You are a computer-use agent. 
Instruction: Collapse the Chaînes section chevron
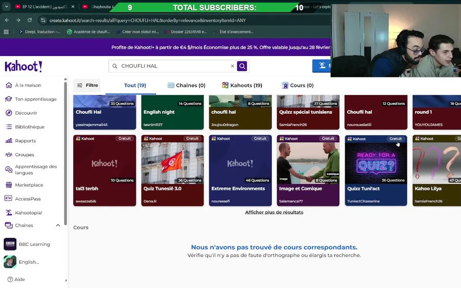58,225
